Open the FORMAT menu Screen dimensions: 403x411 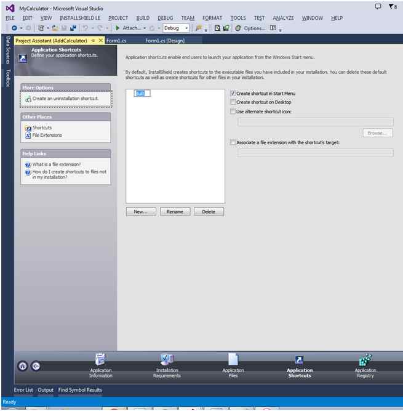tap(212, 18)
